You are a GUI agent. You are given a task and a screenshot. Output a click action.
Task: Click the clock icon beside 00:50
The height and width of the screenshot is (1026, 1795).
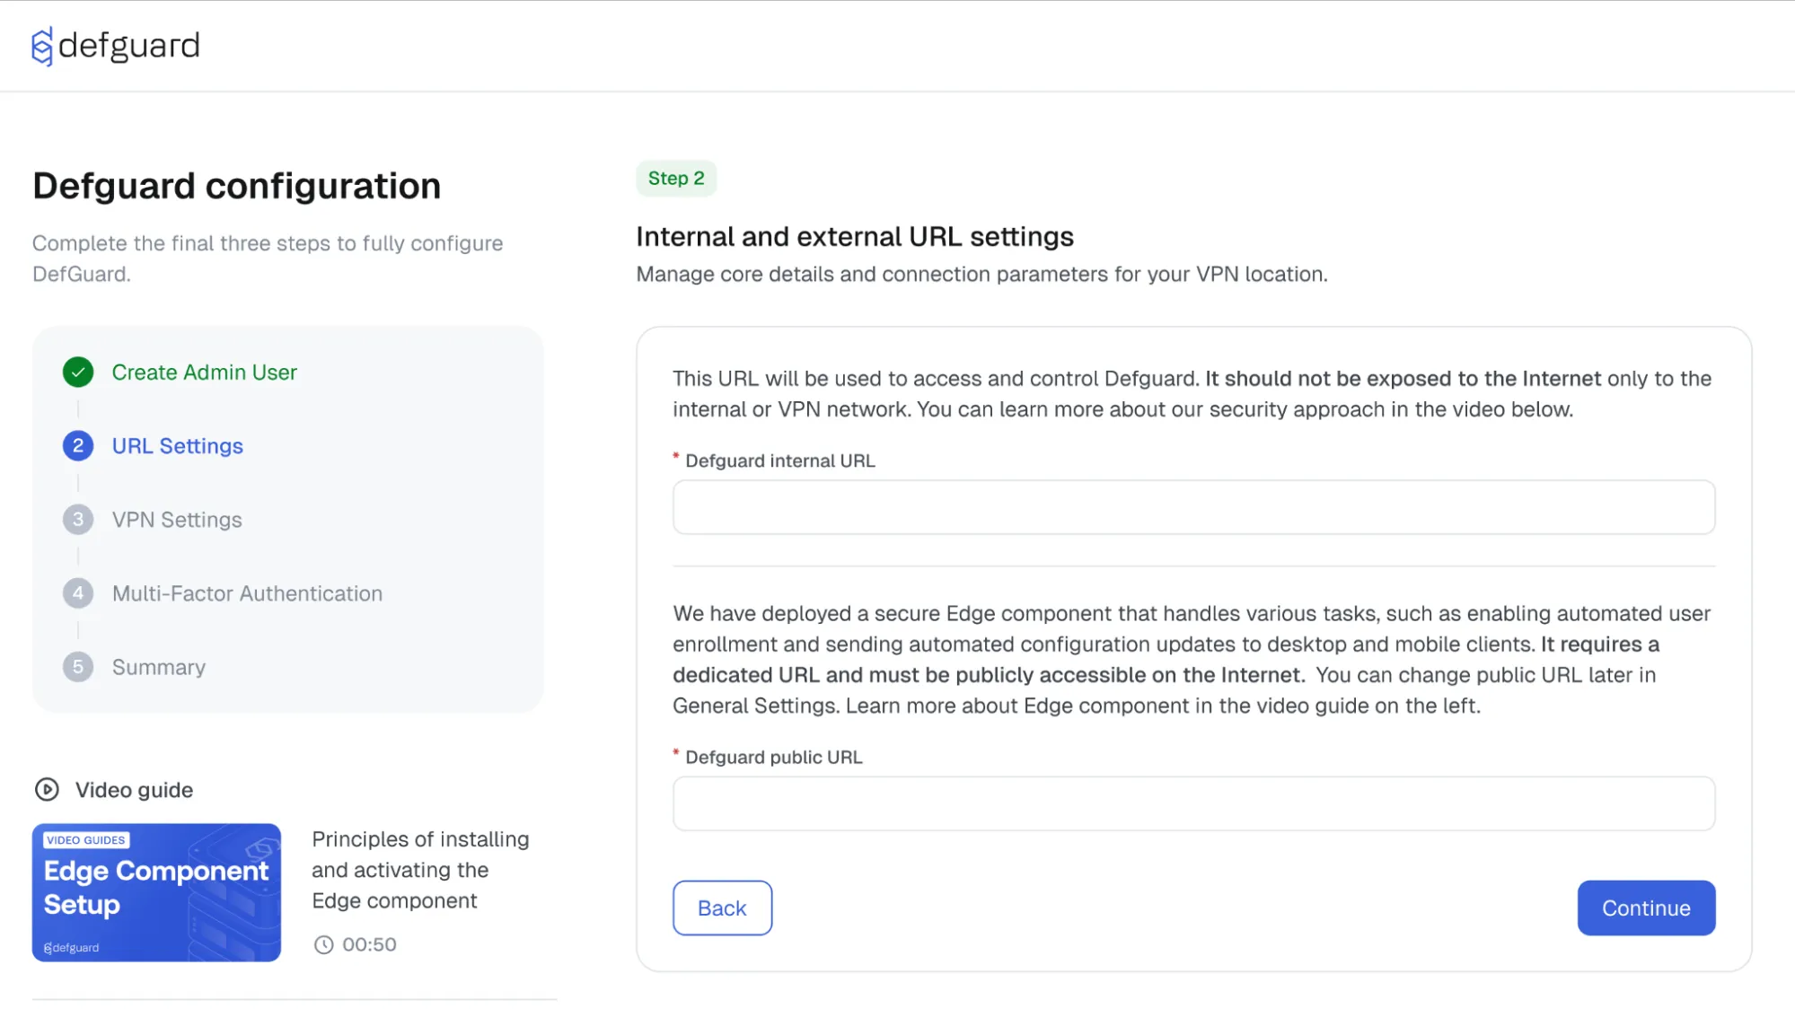coord(323,944)
